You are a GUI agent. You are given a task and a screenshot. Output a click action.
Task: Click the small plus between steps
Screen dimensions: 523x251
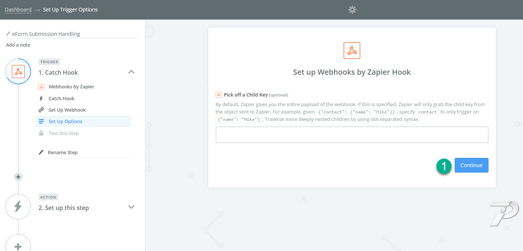18,177
